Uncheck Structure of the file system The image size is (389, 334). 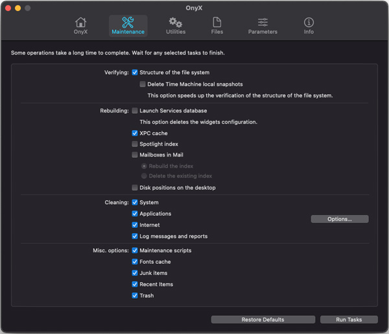click(135, 72)
